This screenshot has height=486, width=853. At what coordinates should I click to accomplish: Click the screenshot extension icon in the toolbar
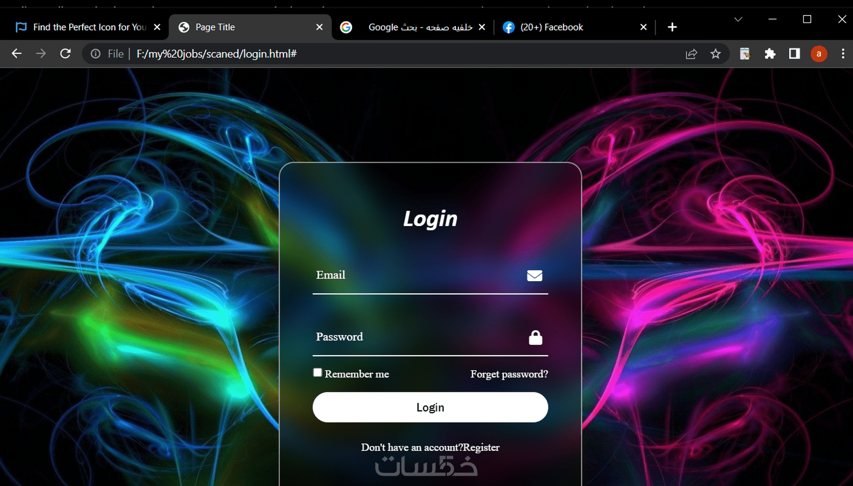pyautogui.click(x=745, y=54)
